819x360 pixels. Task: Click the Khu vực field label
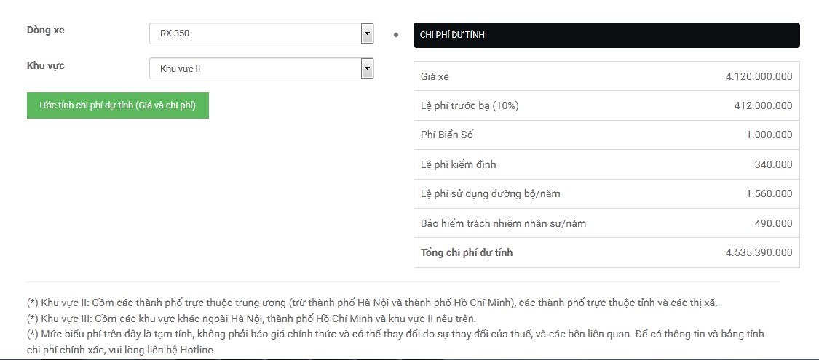[46, 66]
